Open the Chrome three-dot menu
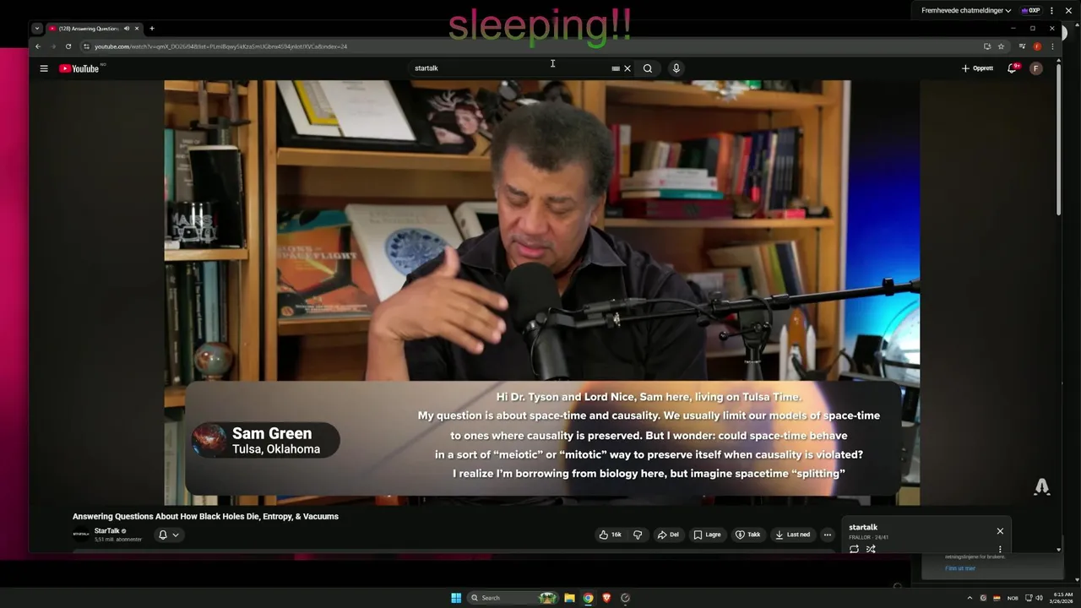The width and height of the screenshot is (1081, 608). click(1052, 46)
